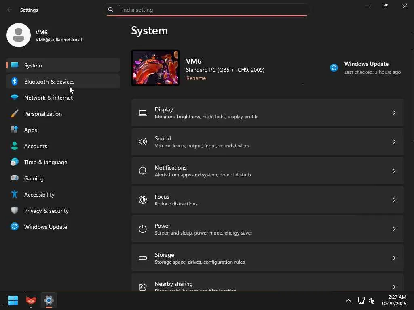Open the Focus settings row
This screenshot has height=310, width=414.
click(x=267, y=200)
